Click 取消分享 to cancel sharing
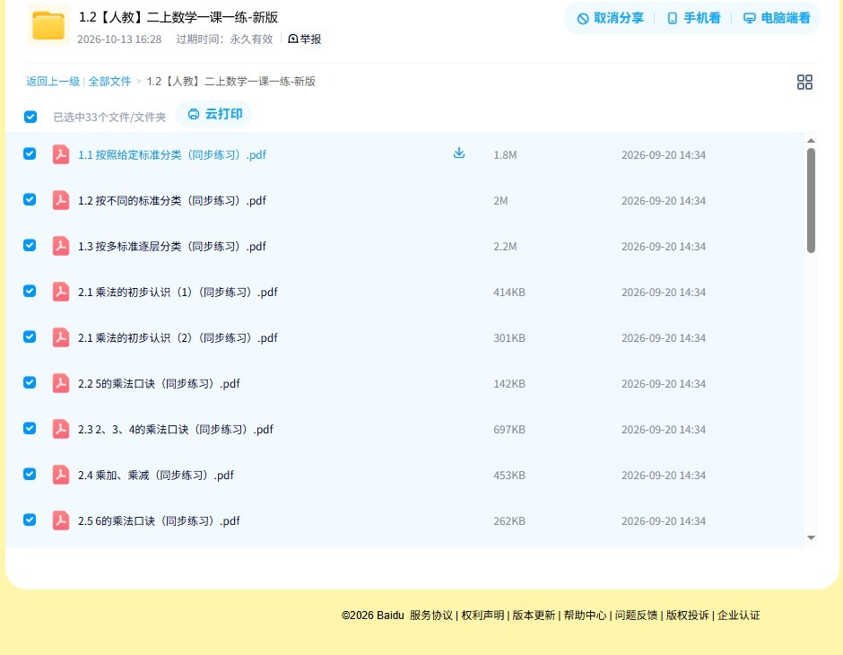Image resolution: width=843 pixels, height=655 pixels. [610, 18]
